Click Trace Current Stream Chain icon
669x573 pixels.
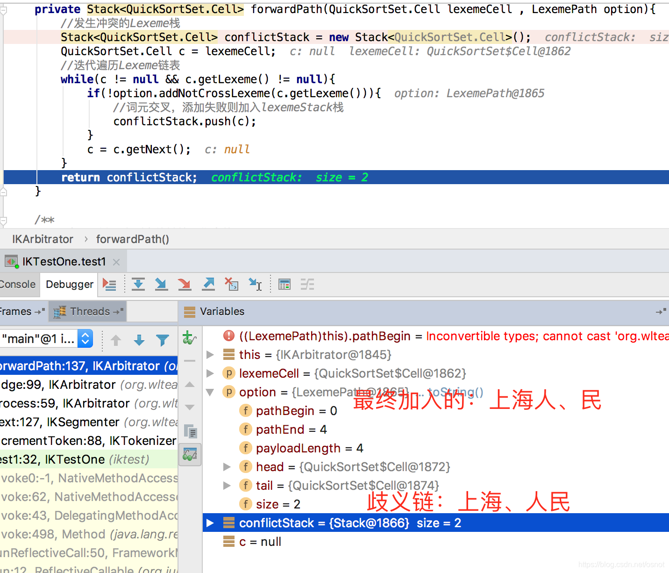(307, 284)
